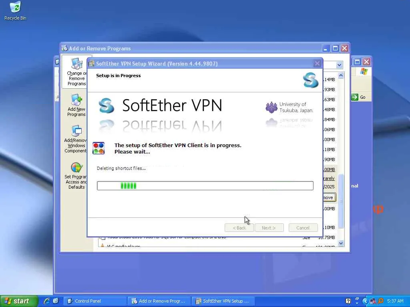Open the sort-by dropdown in Add or Remove Programs
The height and width of the screenshot is (307, 410).
click(x=339, y=65)
